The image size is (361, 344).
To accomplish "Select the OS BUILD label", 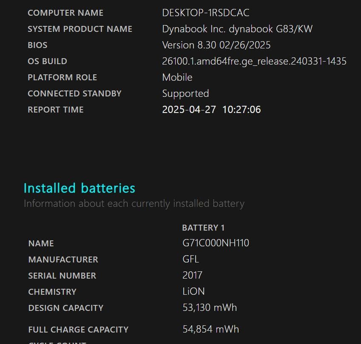I will click(x=47, y=61).
